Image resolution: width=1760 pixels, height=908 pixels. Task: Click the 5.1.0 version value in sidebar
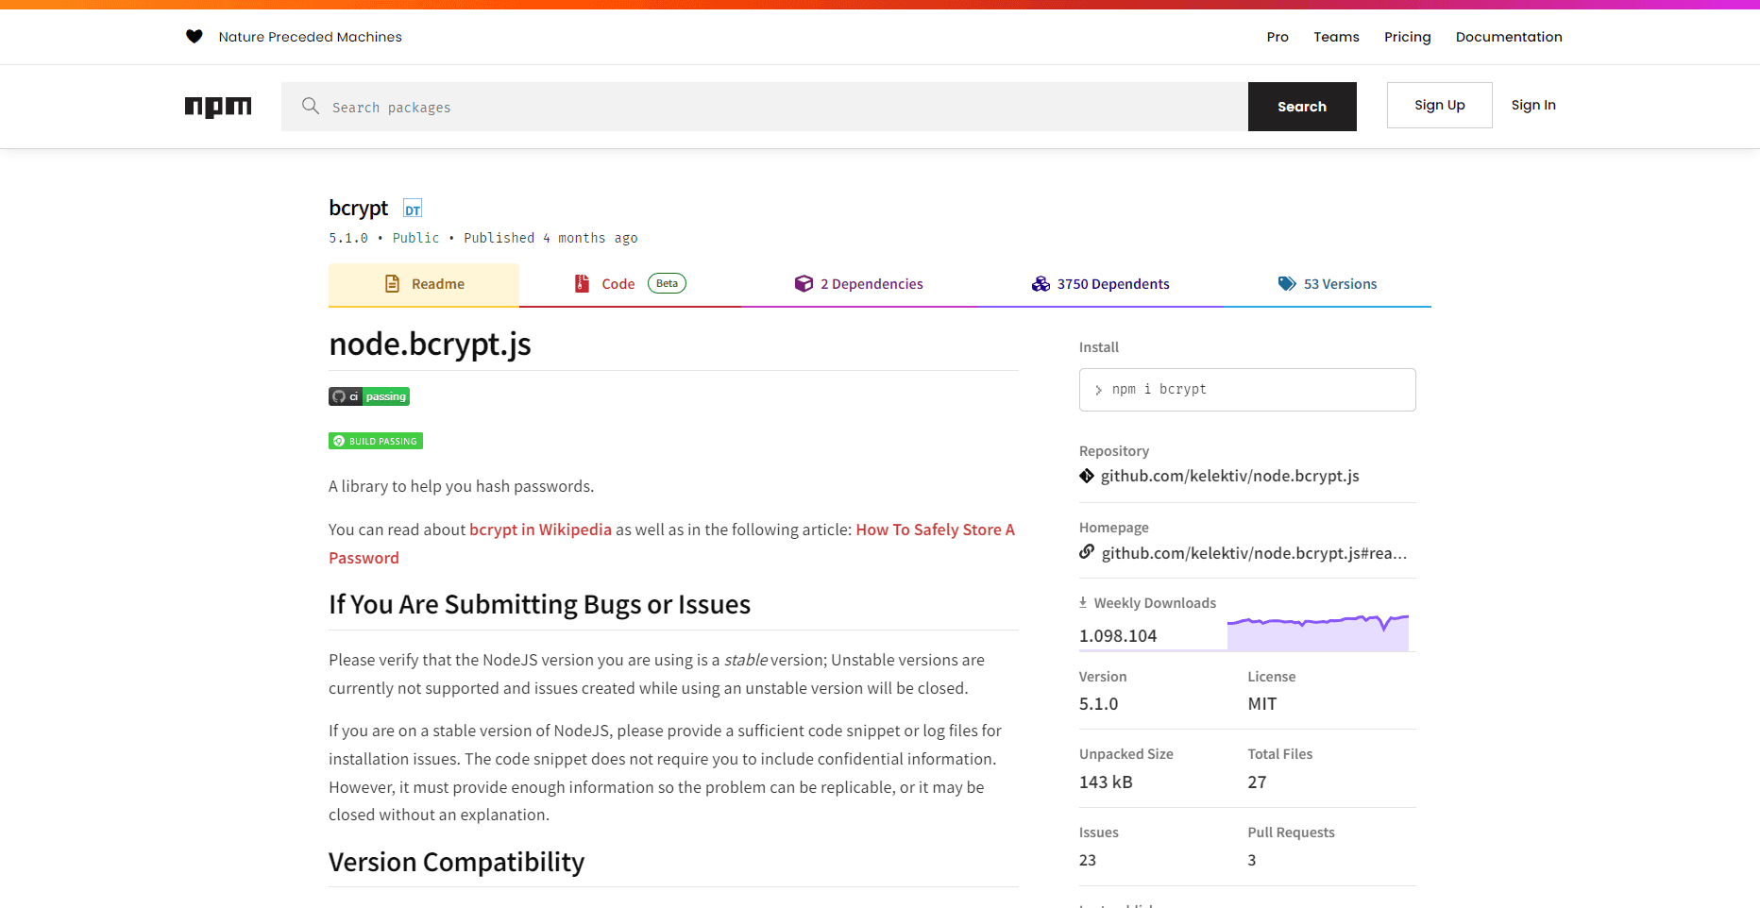point(1098,704)
